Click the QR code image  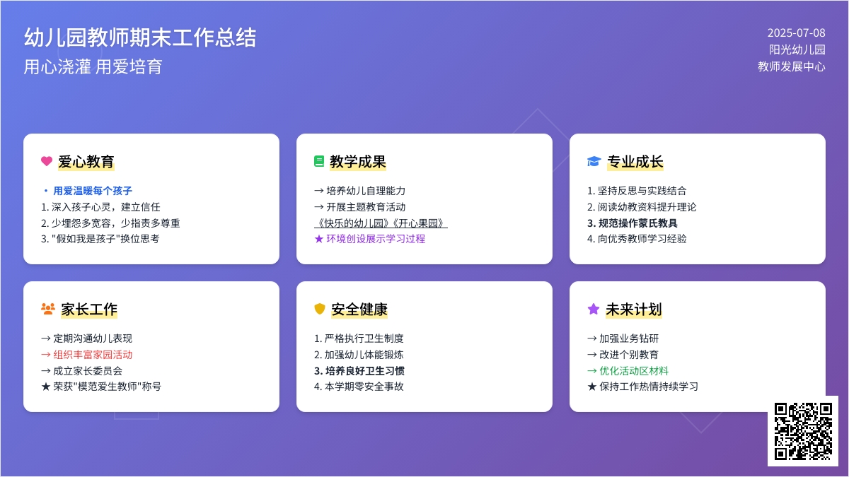click(803, 431)
